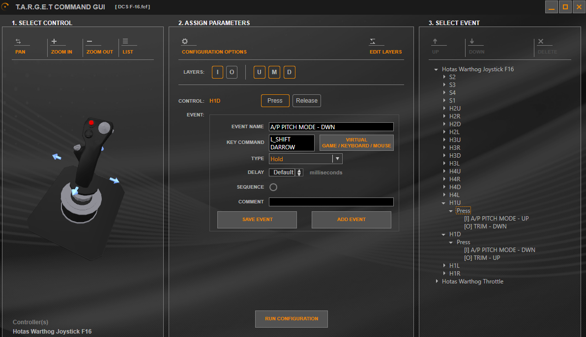Image resolution: width=586 pixels, height=337 pixels.
Task: Expand the Hotas Warthog Throttle node
Action: tap(437, 281)
